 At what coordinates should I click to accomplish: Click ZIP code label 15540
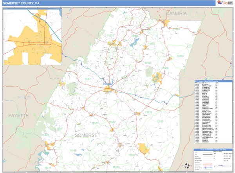click(x=73, y=150)
